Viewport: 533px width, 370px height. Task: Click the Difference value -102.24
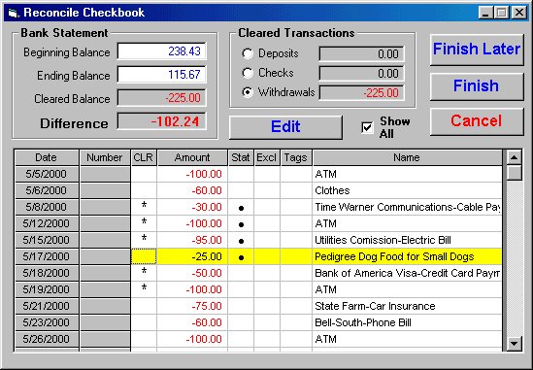click(161, 121)
